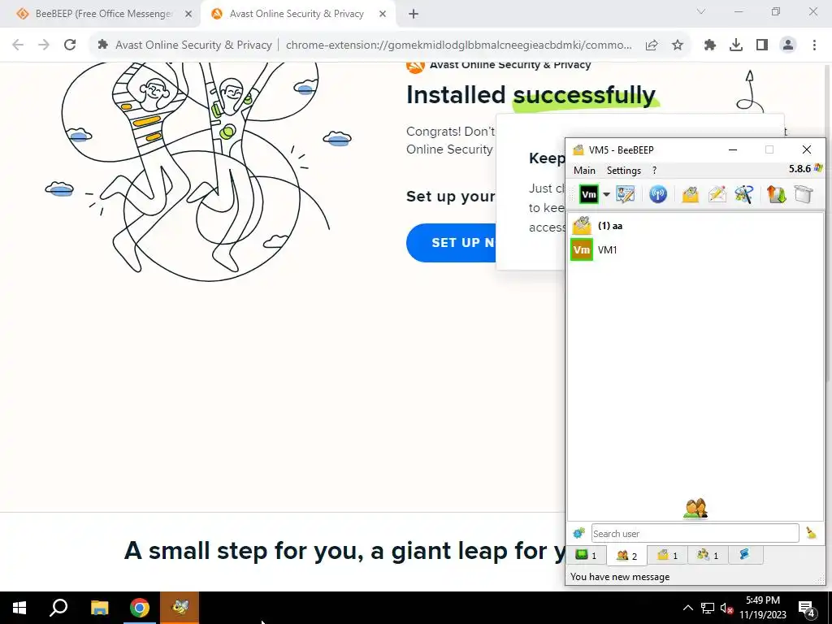Click the envelope icon beside "(1) aa"
The width and height of the screenshot is (832, 624).
pos(582,226)
